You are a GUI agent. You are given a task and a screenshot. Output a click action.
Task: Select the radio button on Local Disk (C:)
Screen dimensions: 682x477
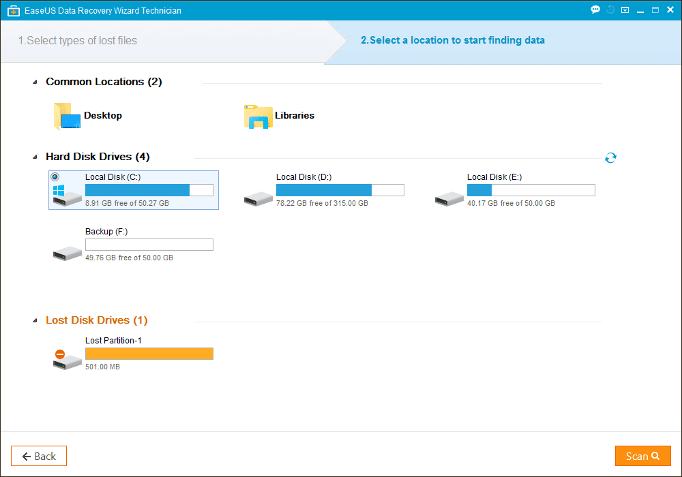55,177
